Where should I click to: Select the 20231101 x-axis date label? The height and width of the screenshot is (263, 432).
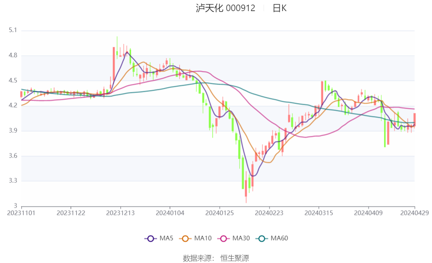[21, 213]
